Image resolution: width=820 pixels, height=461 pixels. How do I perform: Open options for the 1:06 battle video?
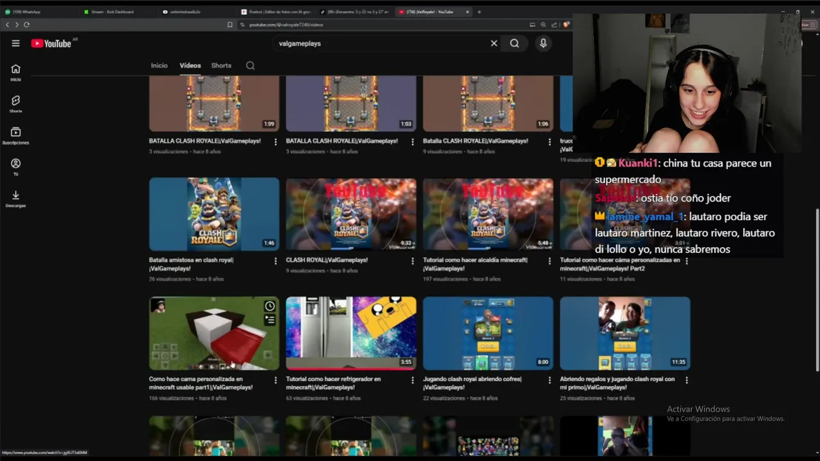[550, 142]
